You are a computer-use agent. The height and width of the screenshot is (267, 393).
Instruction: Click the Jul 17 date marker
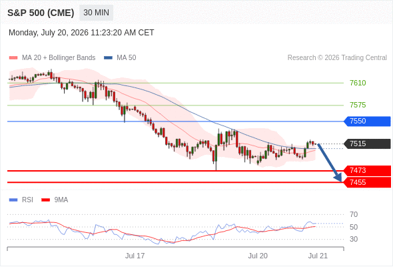click(x=135, y=256)
